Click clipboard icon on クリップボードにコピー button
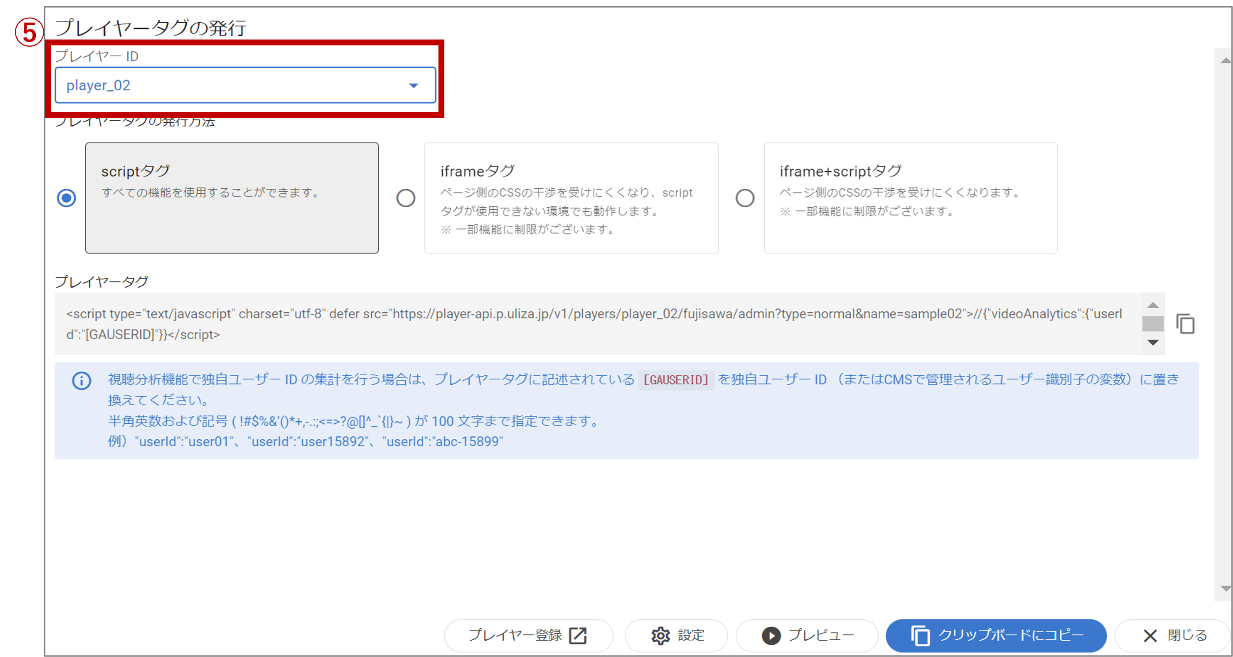The width and height of the screenshot is (1233, 657). point(920,636)
